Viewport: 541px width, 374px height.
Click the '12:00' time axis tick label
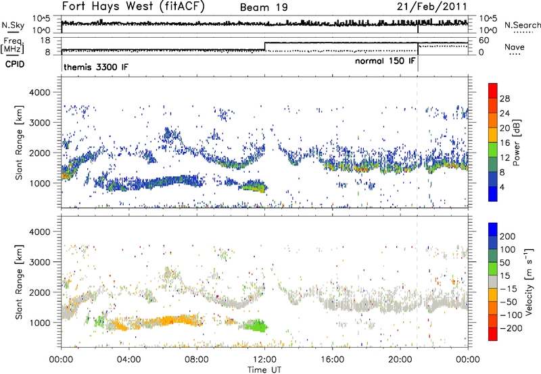click(x=264, y=360)
